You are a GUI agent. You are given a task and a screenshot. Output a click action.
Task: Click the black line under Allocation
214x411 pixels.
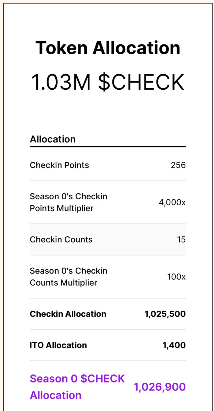[x=108, y=147]
